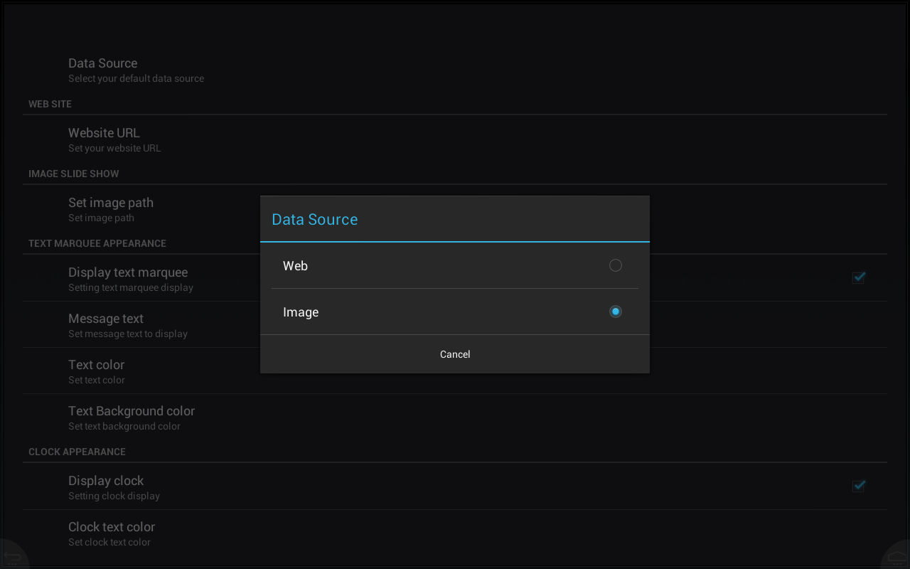Click the TEXT MARQUEE APPEARANCE header
Screen dimensions: 910x569
click(97, 243)
